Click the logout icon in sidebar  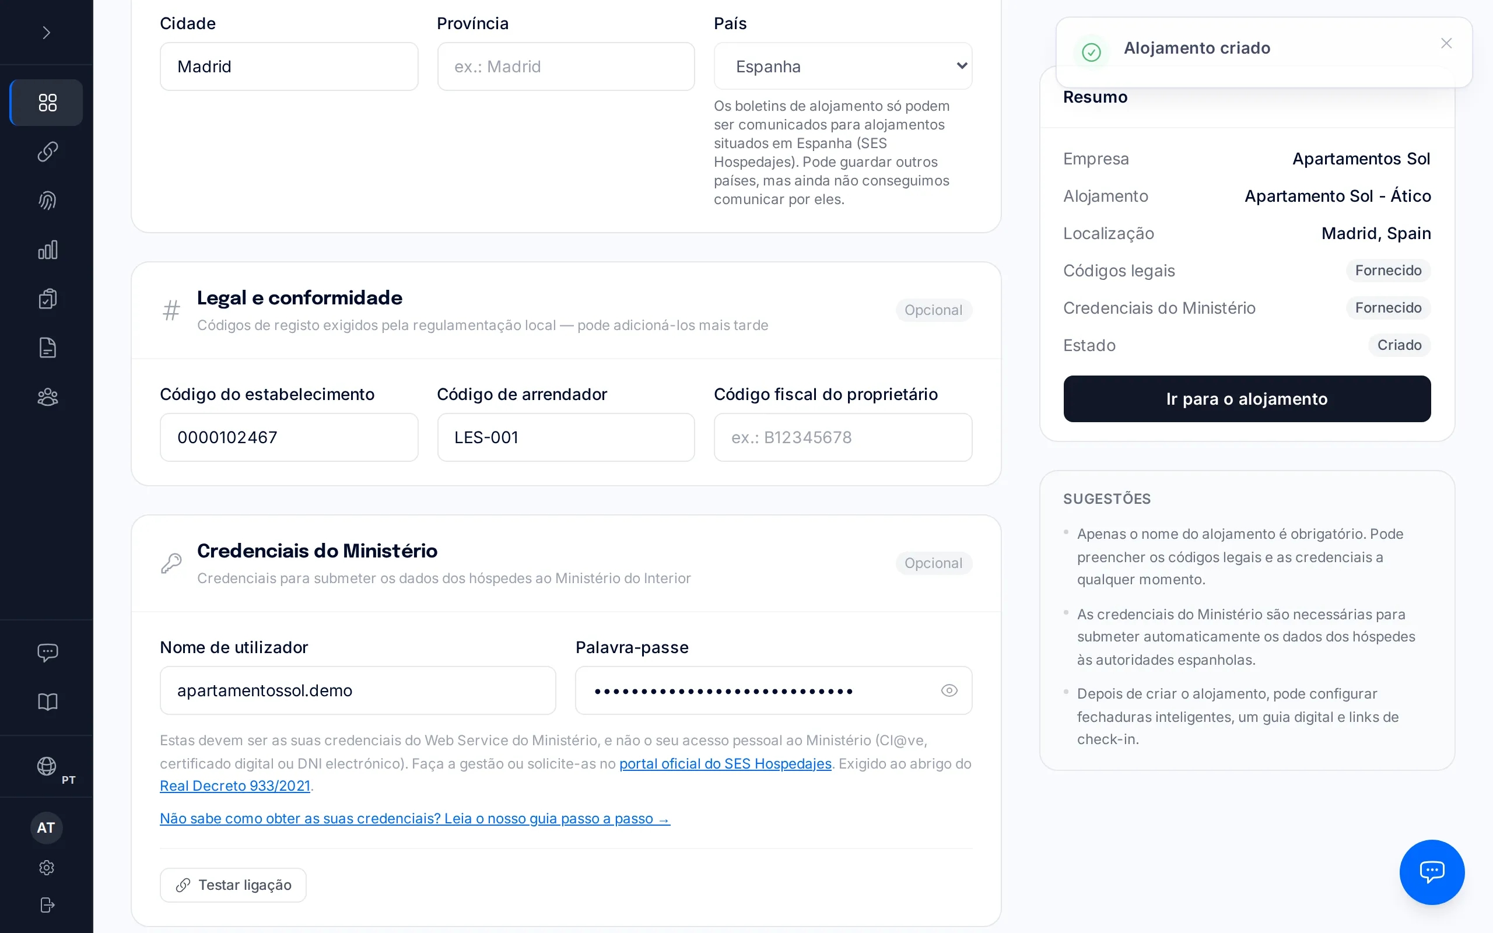coord(46,904)
